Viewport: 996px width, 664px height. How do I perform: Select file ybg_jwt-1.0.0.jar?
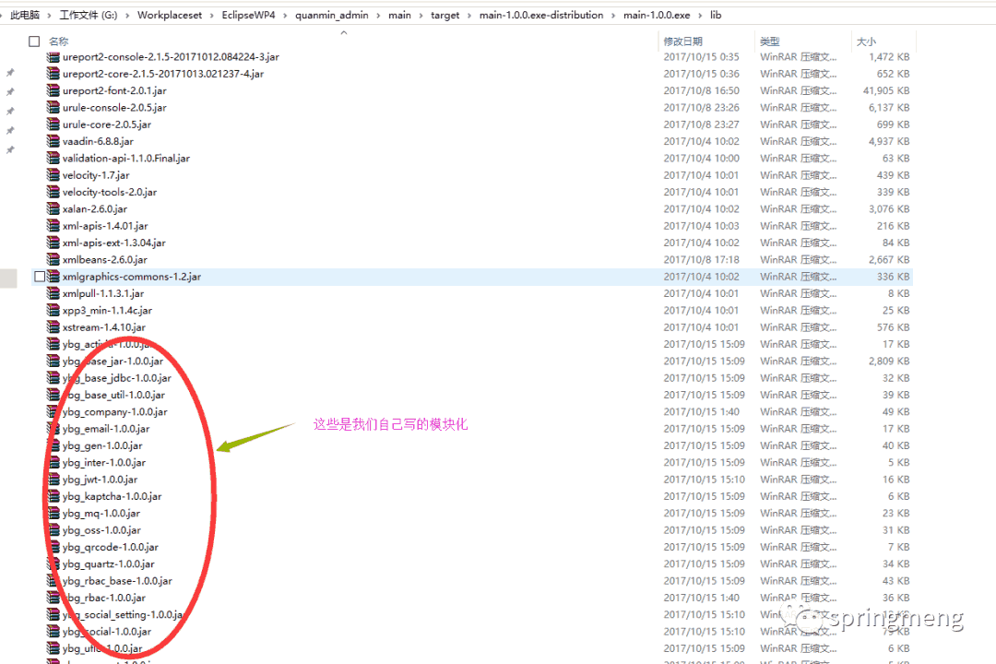[x=100, y=480]
